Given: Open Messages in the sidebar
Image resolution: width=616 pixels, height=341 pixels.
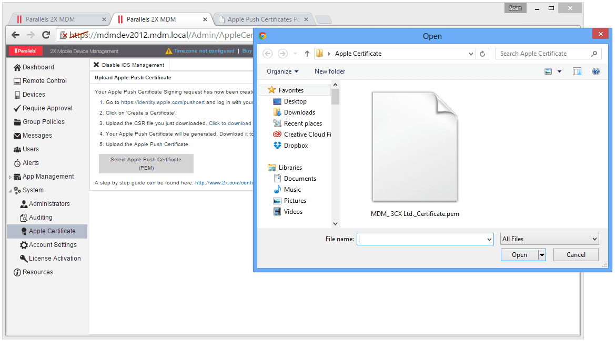Looking at the screenshot, I should [33, 136].
